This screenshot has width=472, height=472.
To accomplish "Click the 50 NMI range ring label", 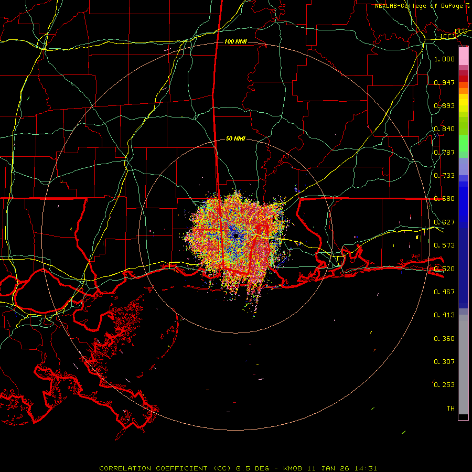I will click(235, 138).
